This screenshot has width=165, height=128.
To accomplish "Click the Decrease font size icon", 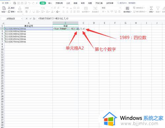I will coord(58,8).
